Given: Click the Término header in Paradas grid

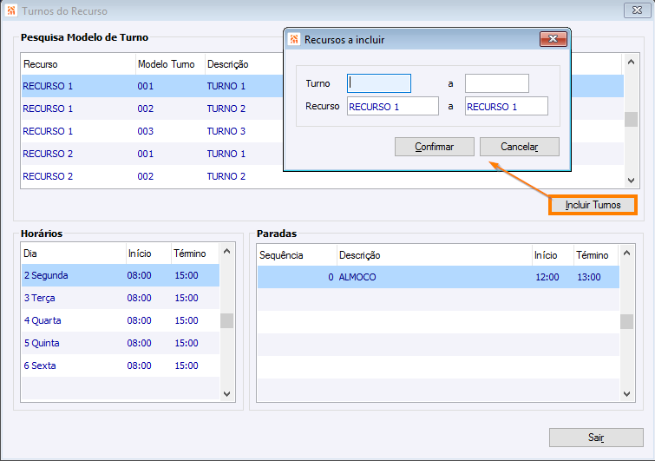Looking at the screenshot, I should point(597,255).
